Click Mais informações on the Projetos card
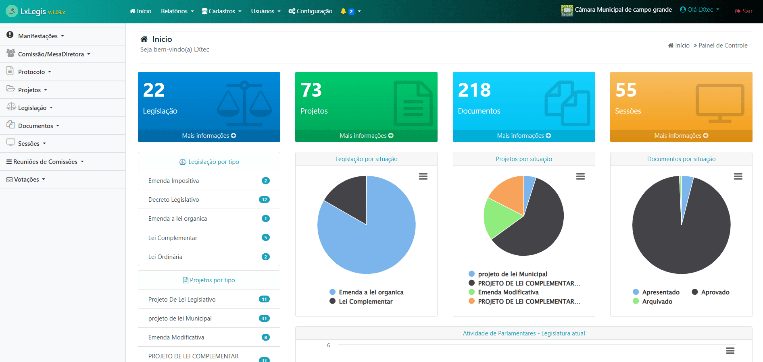Viewport: 763px width, 362px height. tap(366, 136)
